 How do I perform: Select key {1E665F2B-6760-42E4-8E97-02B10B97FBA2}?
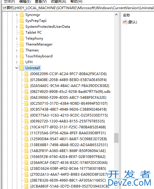point(68,156)
